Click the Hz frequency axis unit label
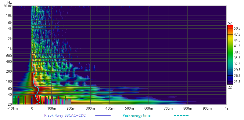The image size is (244, 120). click(9, 2)
